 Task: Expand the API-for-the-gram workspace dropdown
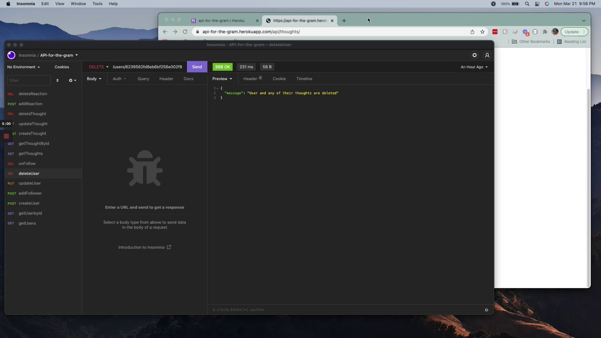pyautogui.click(x=59, y=55)
